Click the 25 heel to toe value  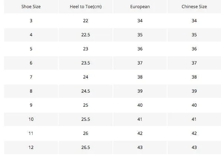point(85,105)
